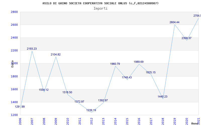Select the 1554.12 data label

pos(44,90)
